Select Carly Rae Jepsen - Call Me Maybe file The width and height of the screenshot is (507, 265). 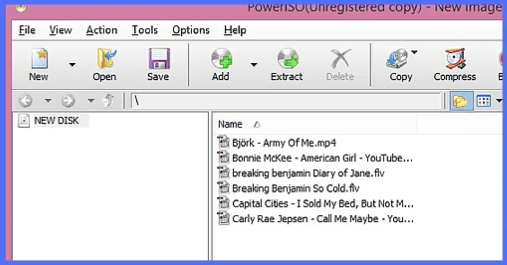pyautogui.click(x=323, y=219)
